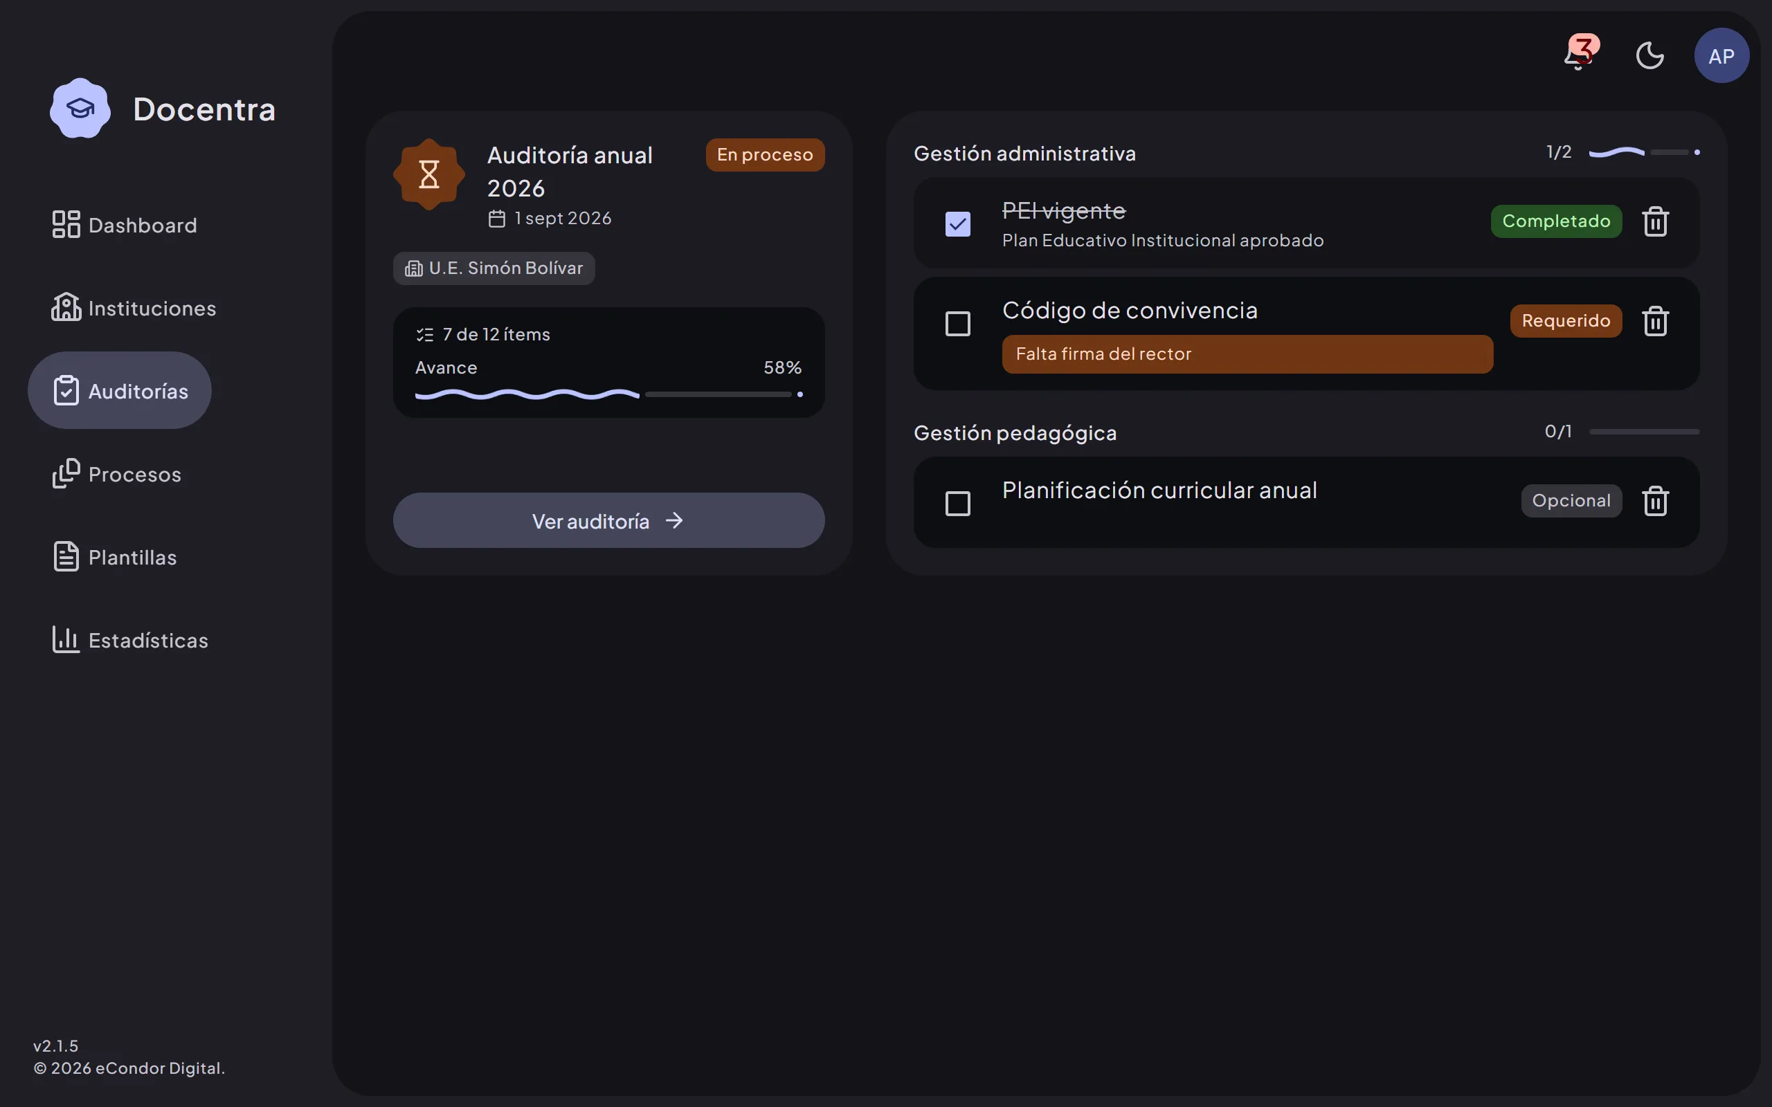Image resolution: width=1772 pixels, height=1107 pixels.
Task: Click the Falta firma del rector note
Action: (1247, 354)
